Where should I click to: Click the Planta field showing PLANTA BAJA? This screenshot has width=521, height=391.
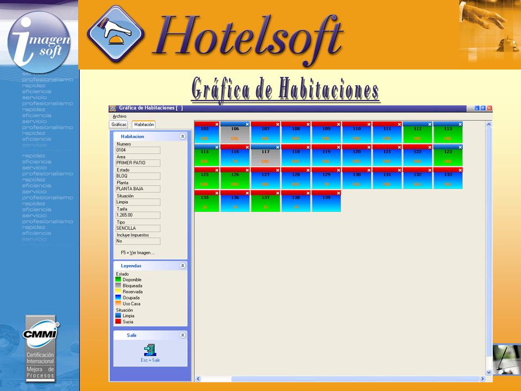click(x=138, y=189)
